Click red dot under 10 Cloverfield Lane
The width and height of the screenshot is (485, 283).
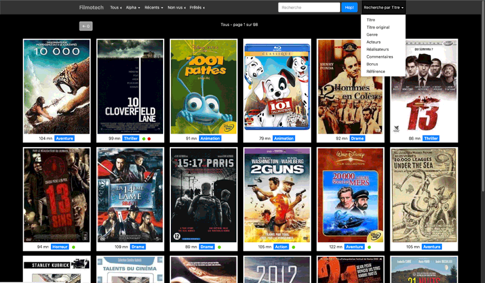[x=149, y=139]
